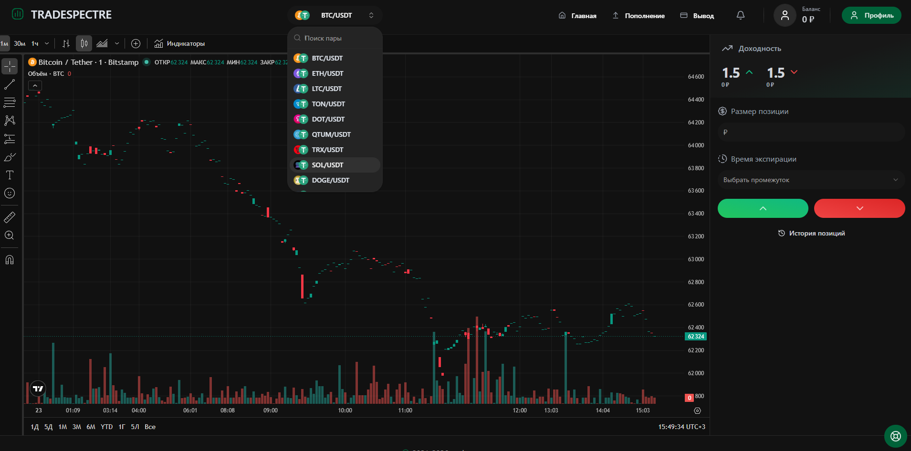Choose SOL/USDT from pair list
This screenshot has width=911, height=451.
click(335, 165)
